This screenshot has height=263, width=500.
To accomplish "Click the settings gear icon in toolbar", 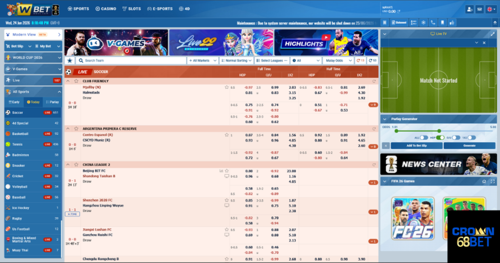I will 423,22.
